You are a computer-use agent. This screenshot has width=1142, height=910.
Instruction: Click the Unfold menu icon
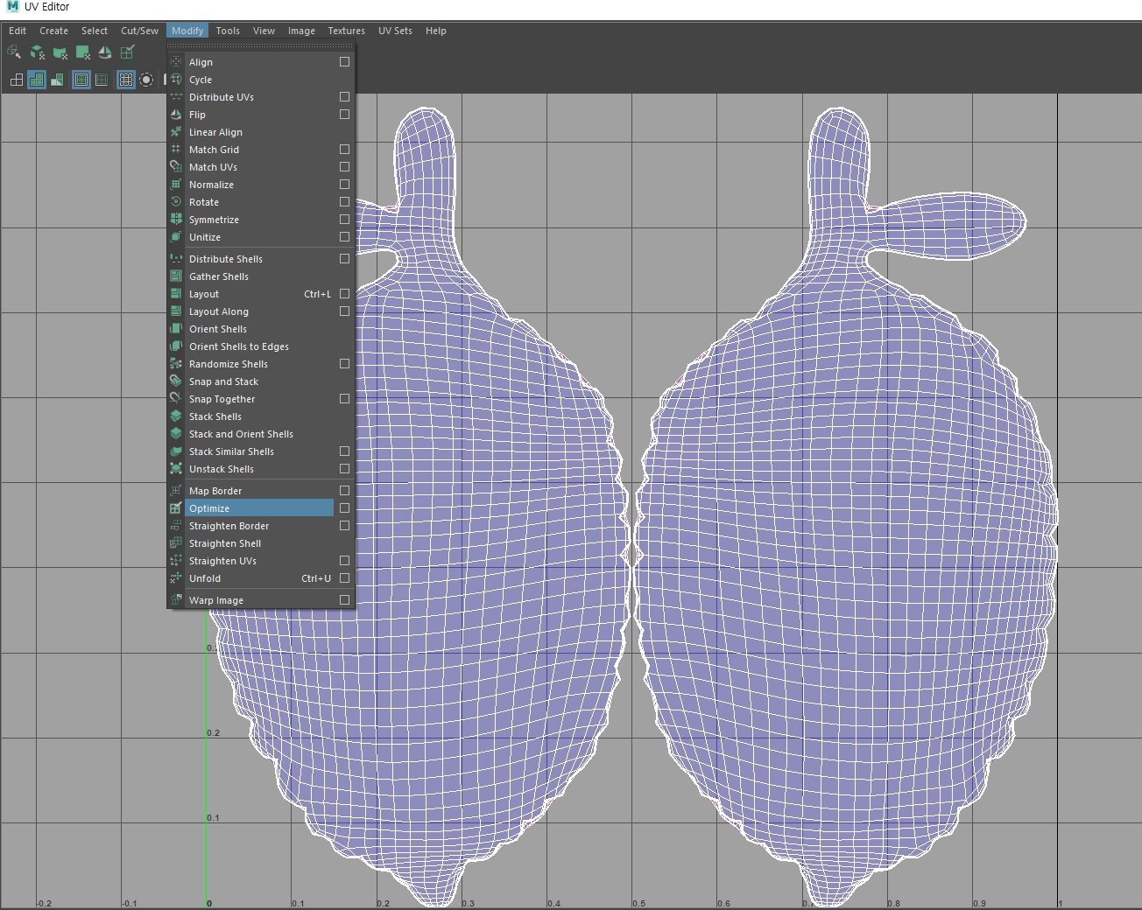coord(176,578)
